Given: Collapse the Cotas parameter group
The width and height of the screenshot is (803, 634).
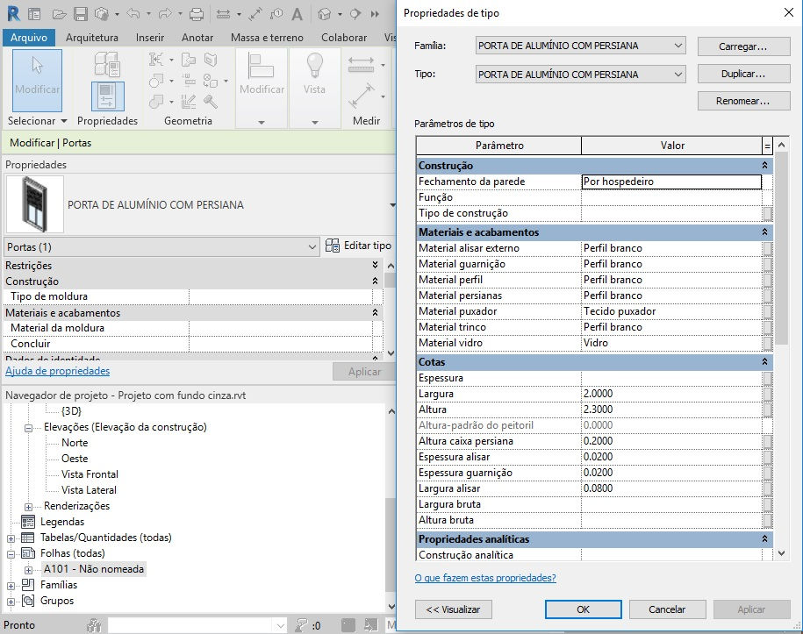Looking at the screenshot, I should pyautogui.click(x=764, y=362).
